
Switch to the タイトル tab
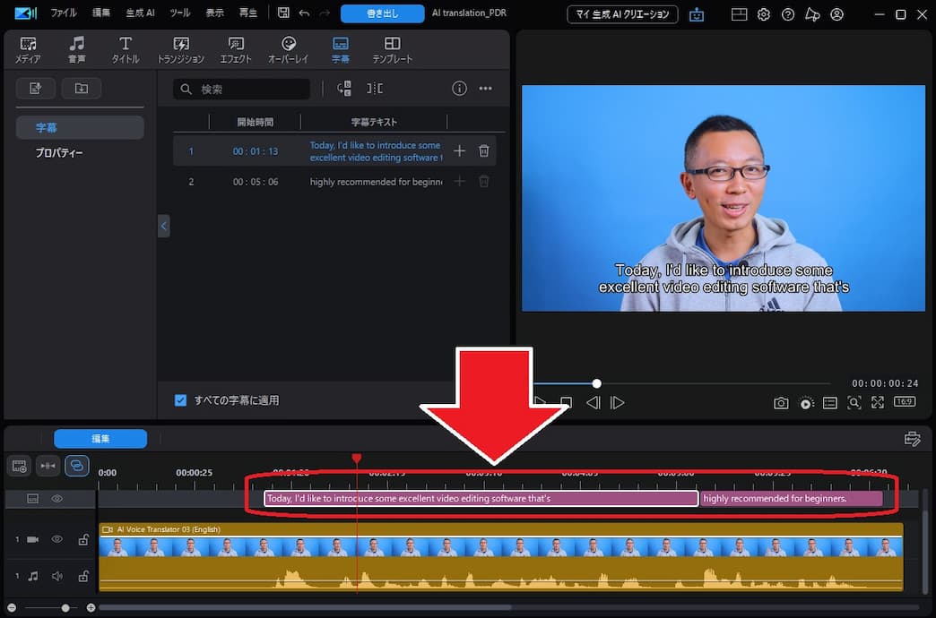coord(125,49)
